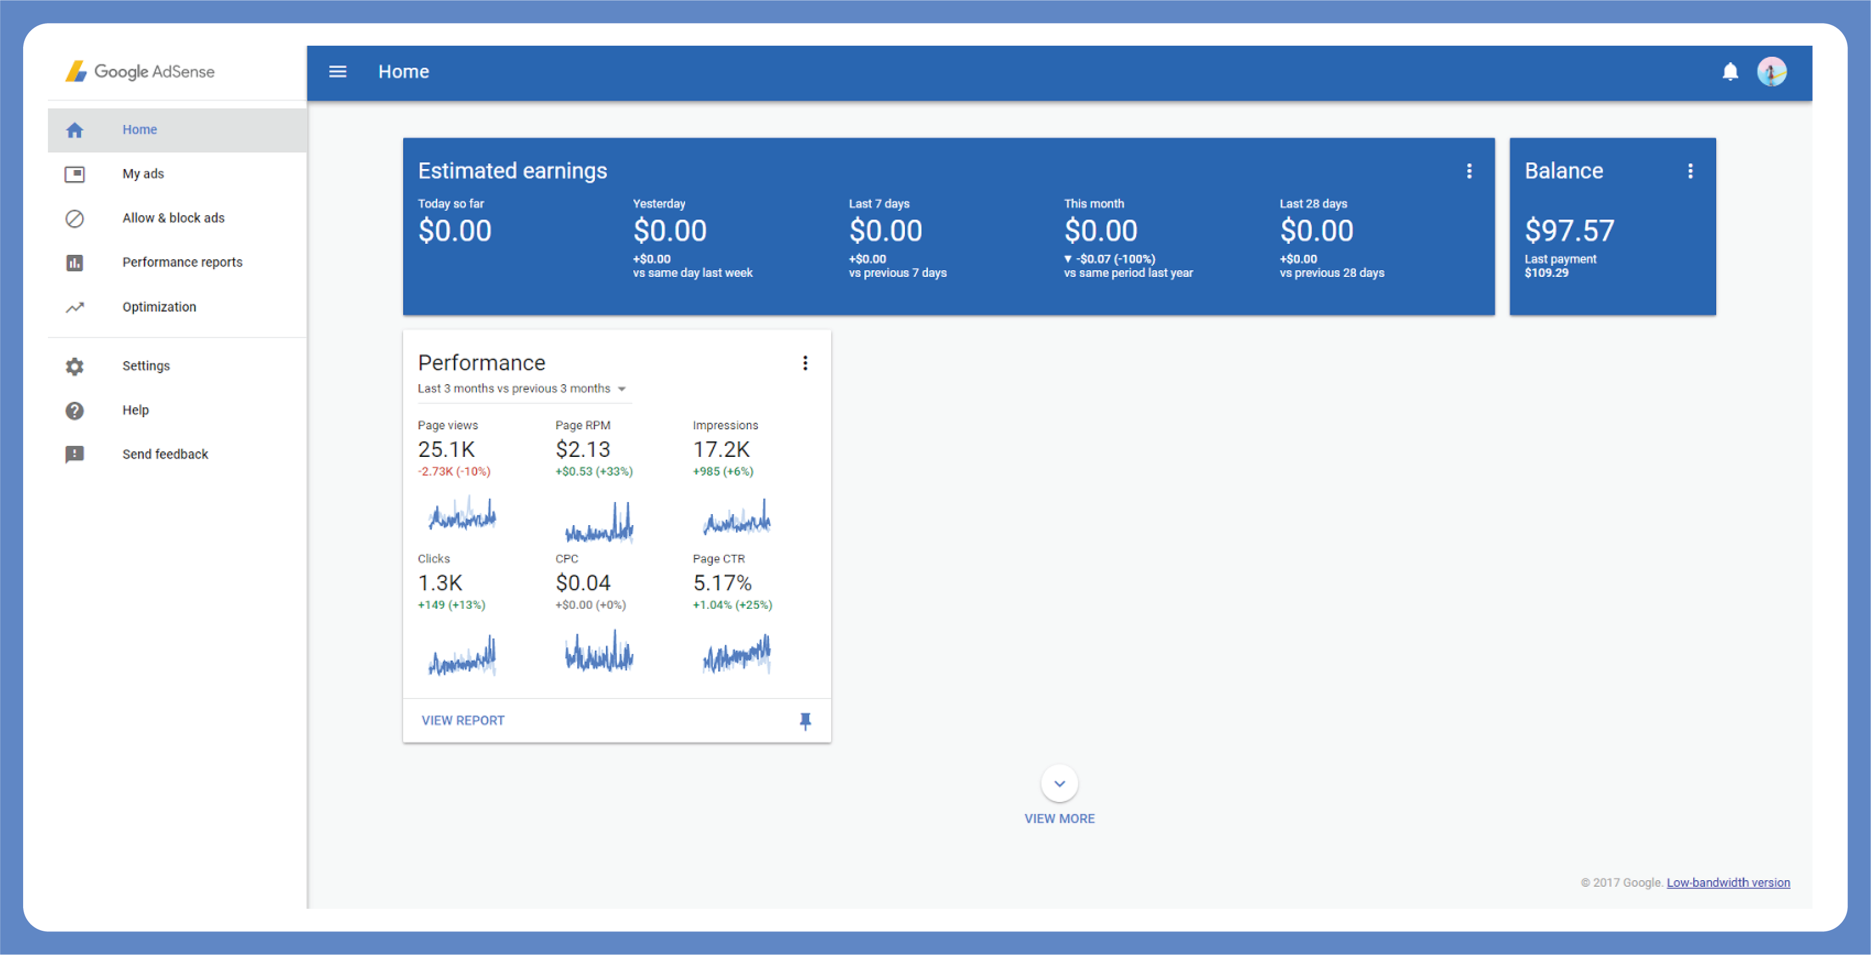Image resolution: width=1871 pixels, height=955 pixels.
Task: Click the Page RPM sparkline chart
Action: click(599, 522)
